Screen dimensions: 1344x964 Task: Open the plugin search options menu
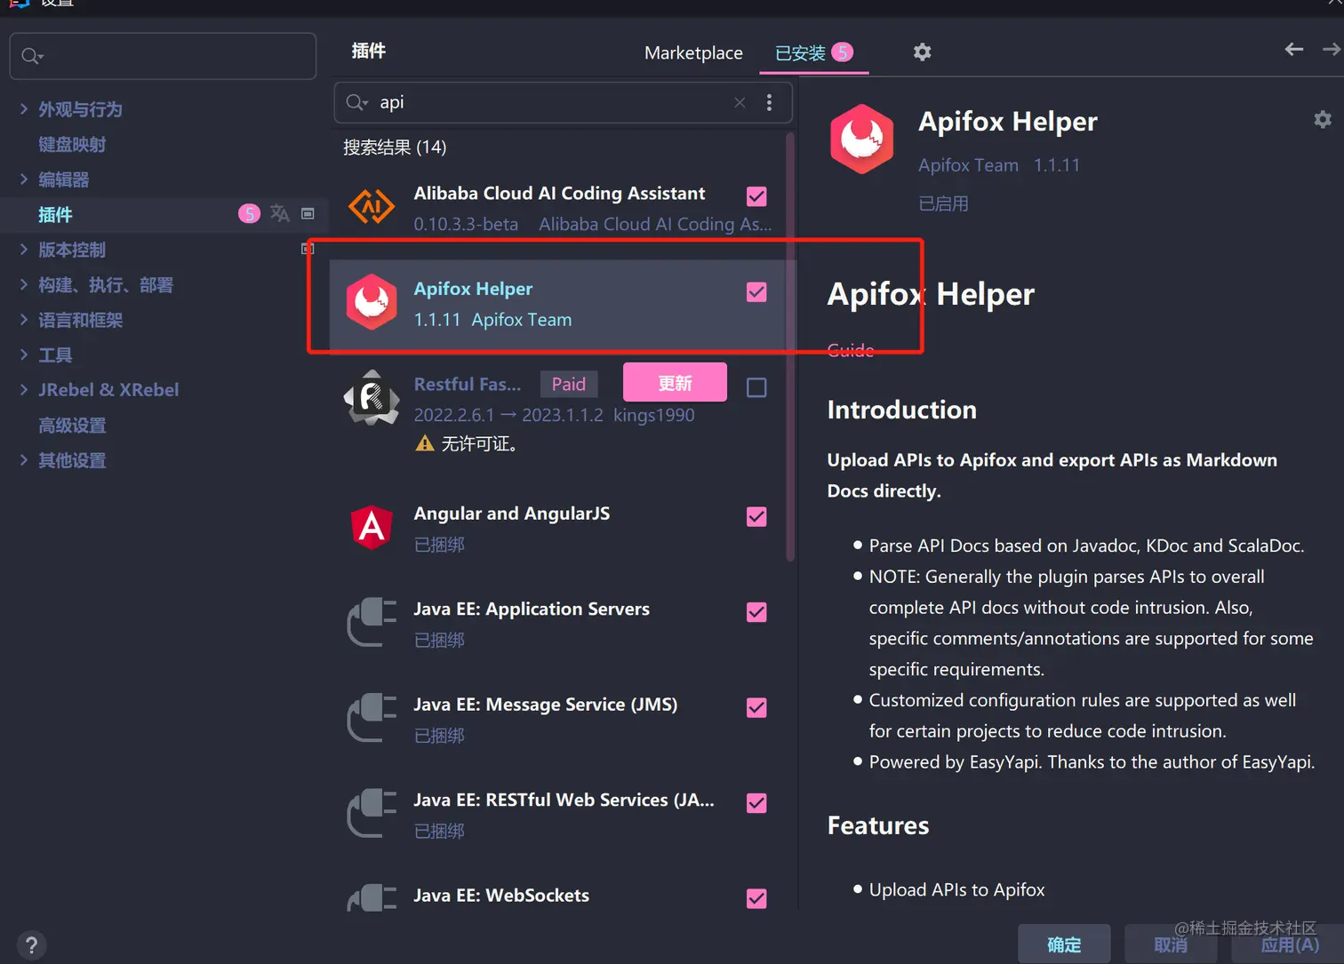pyautogui.click(x=769, y=102)
